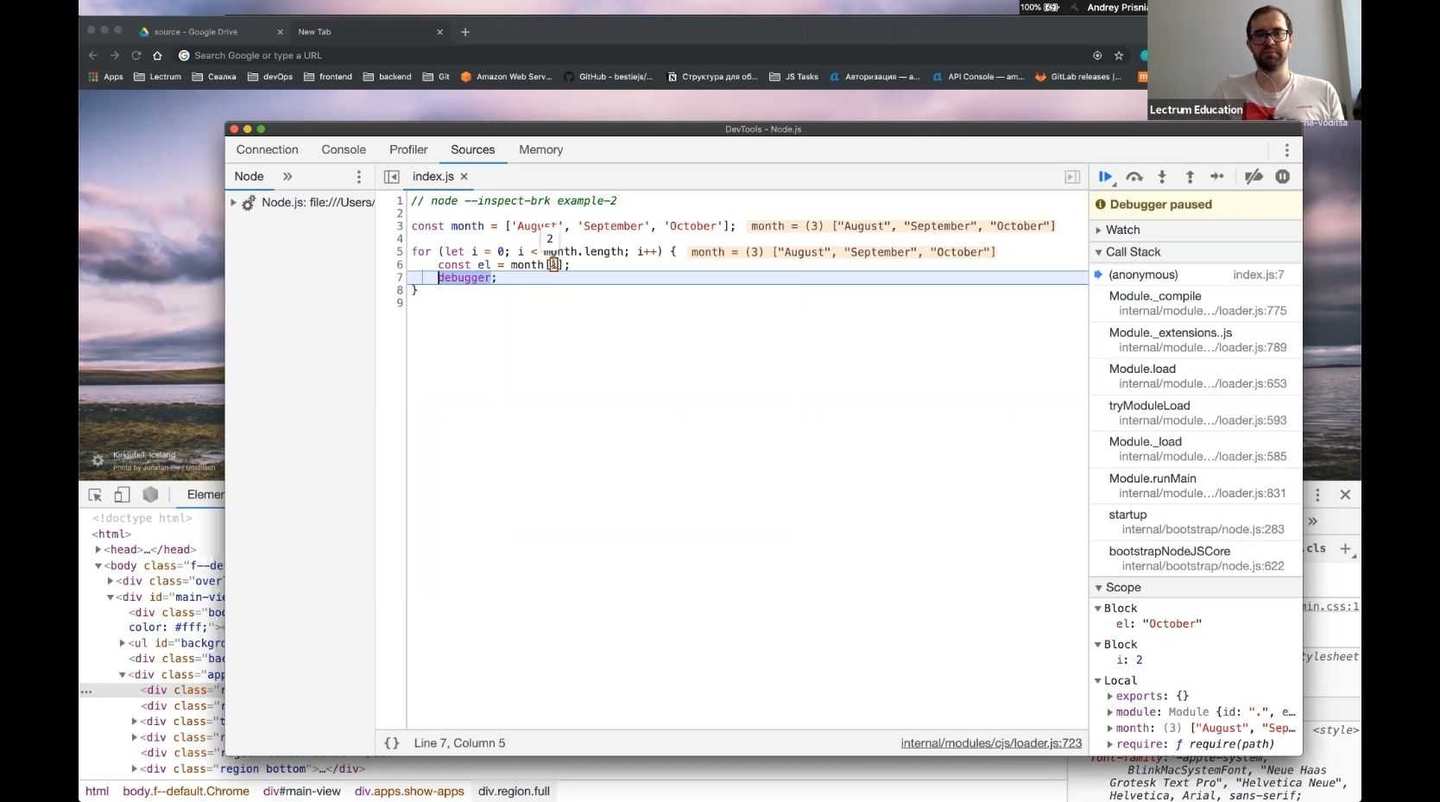Open DevTools Node.js customize menu
1440x802 pixels.
click(x=1286, y=150)
